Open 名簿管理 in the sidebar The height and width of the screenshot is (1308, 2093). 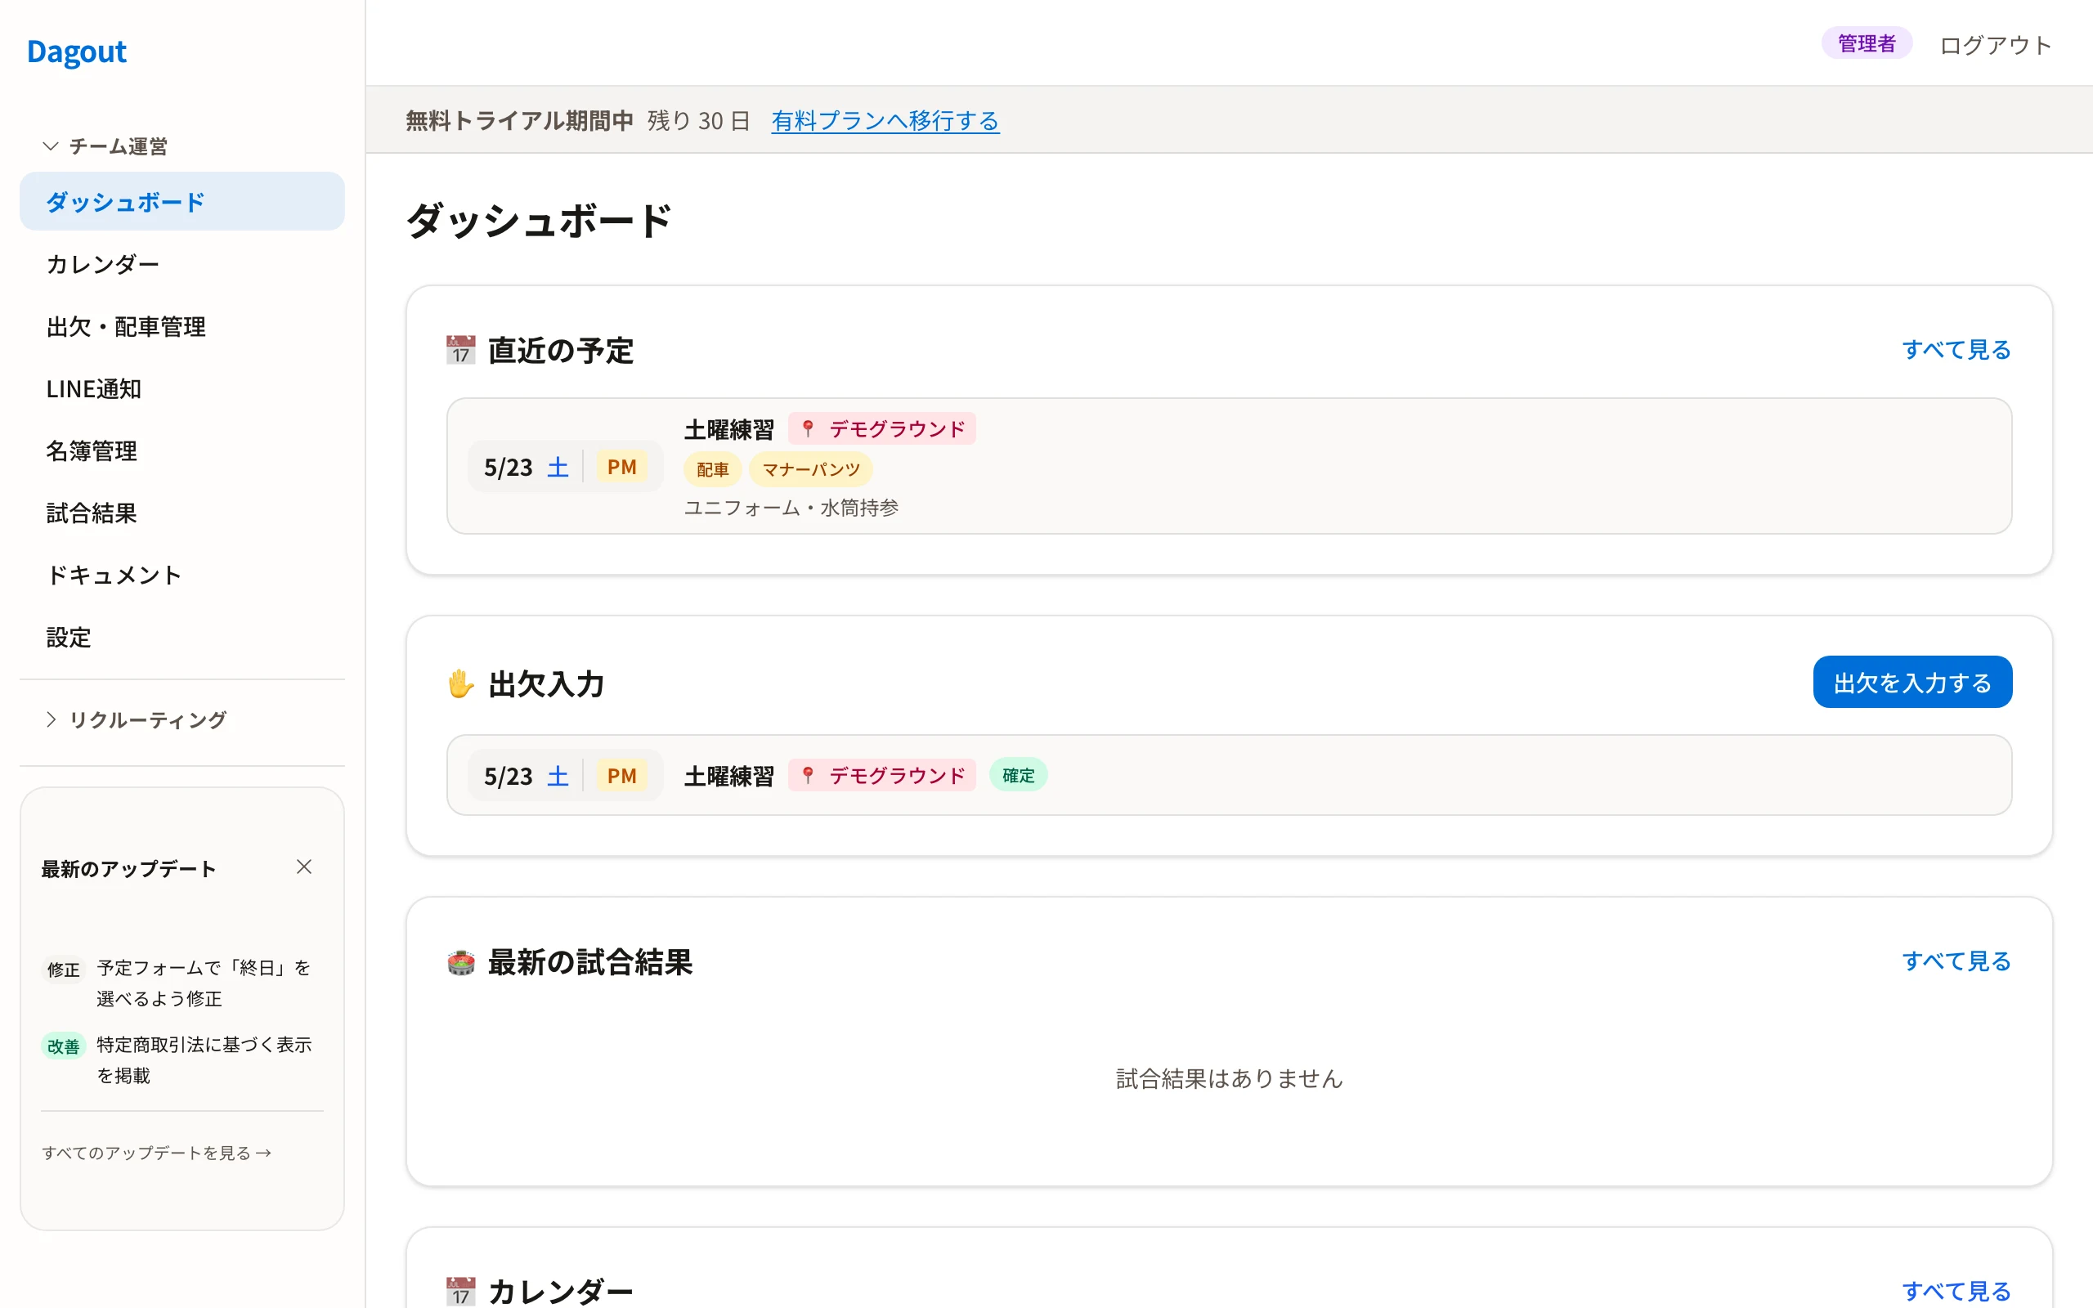(x=182, y=450)
